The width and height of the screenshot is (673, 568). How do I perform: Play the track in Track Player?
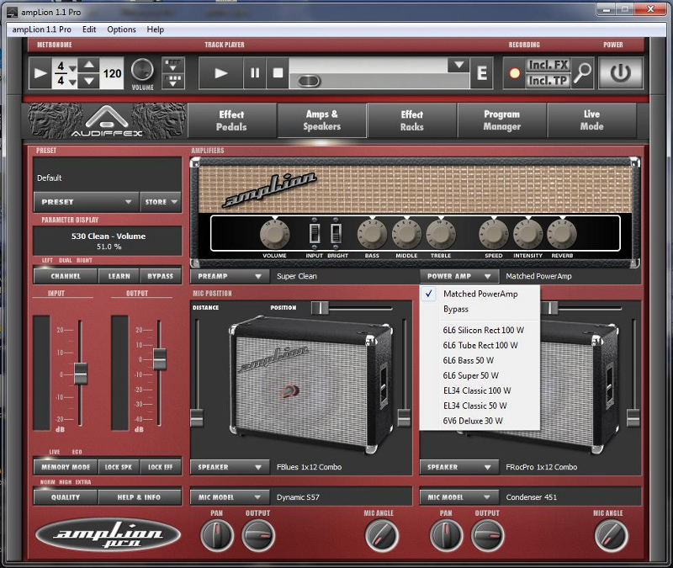tap(221, 73)
